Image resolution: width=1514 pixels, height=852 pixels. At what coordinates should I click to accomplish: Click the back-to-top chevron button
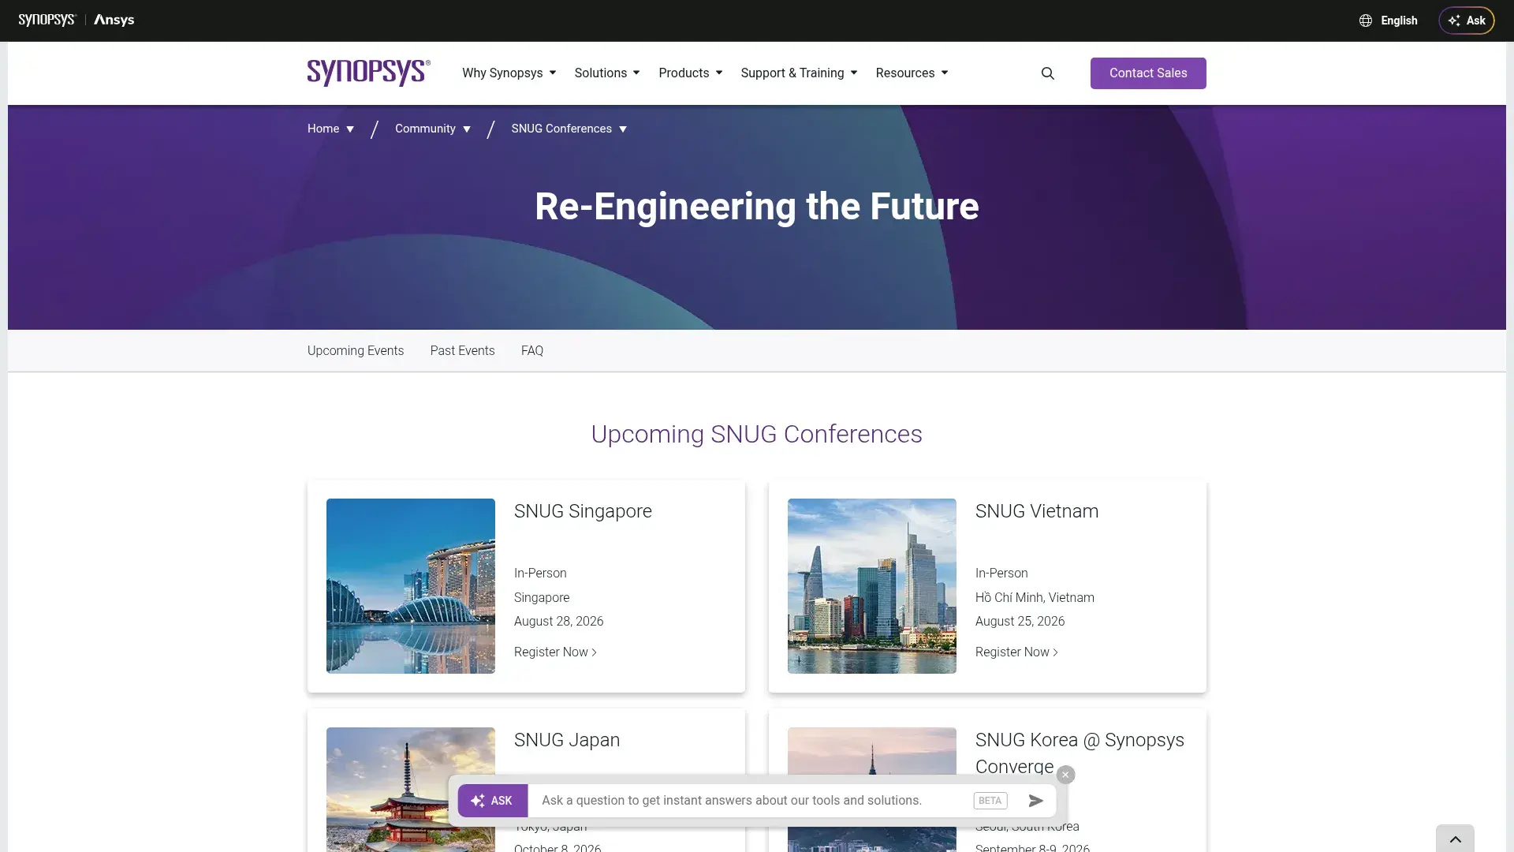tap(1455, 839)
